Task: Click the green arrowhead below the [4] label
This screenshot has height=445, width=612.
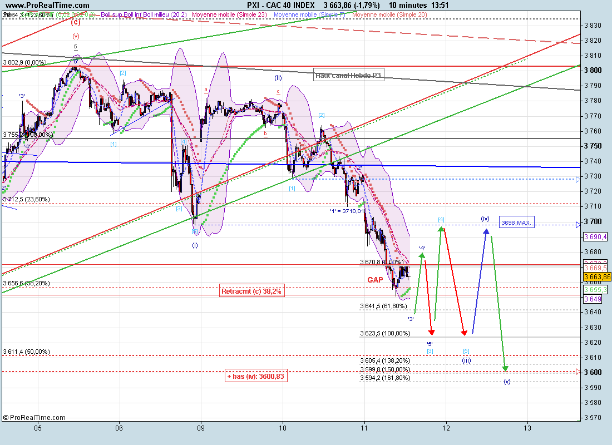Action: coord(441,228)
